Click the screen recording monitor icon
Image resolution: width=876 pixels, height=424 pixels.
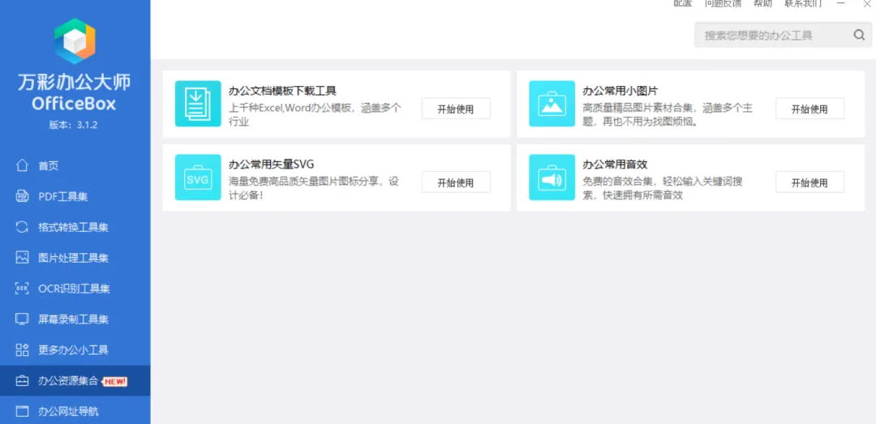[22, 319]
